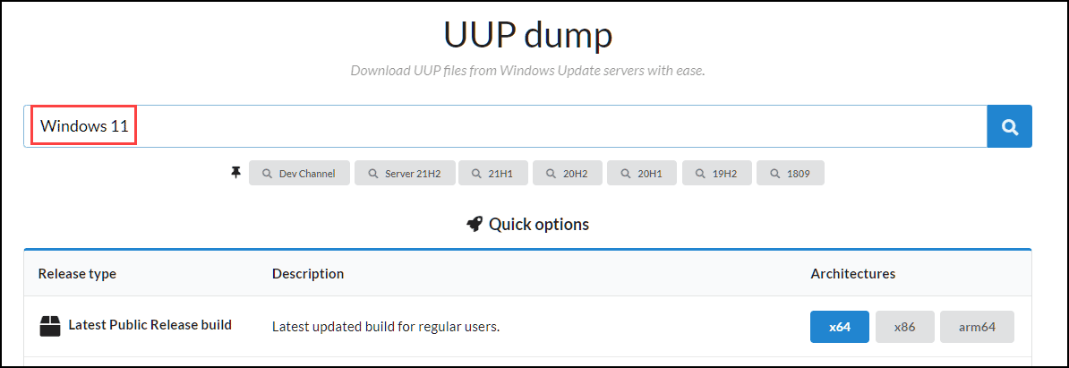Choose the Server 21H2 search tag
This screenshot has width=1069, height=368.
[x=405, y=174]
